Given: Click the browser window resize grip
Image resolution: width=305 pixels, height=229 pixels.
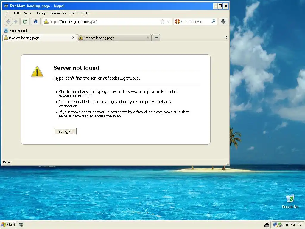Looking at the screenshot, I should 227,163.
